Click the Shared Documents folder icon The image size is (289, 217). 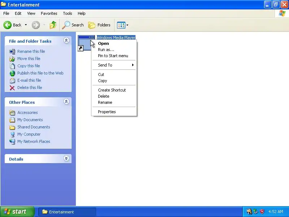(12, 127)
